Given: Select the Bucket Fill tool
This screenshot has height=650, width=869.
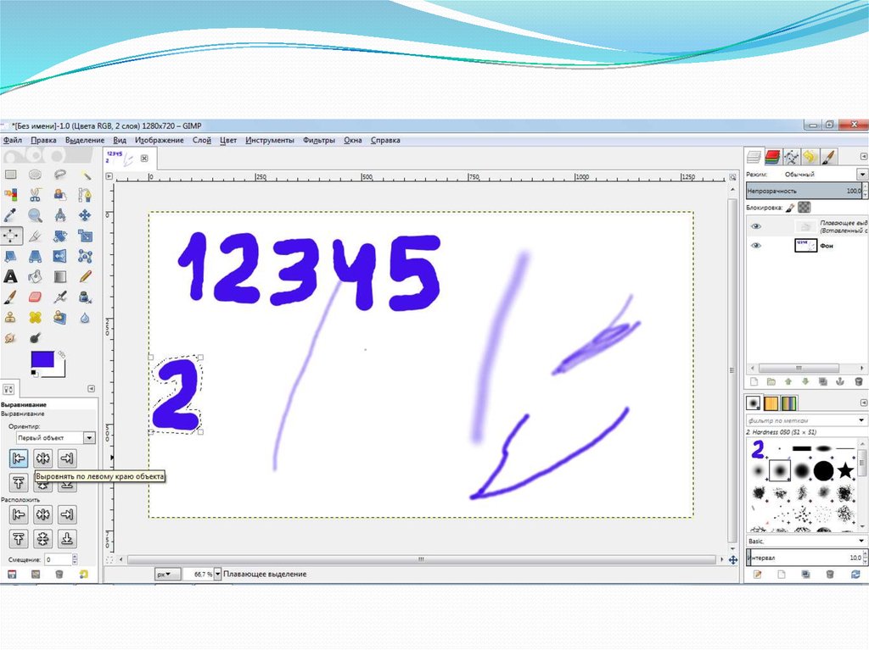Looking at the screenshot, I should pos(35,277).
